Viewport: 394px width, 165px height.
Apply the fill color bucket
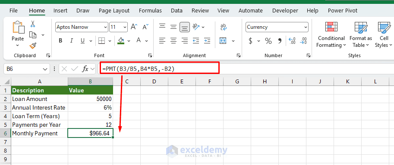pyautogui.click(x=121, y=40)
